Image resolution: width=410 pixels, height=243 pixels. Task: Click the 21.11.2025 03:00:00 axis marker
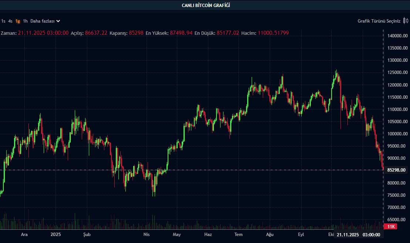pos(358,234)
